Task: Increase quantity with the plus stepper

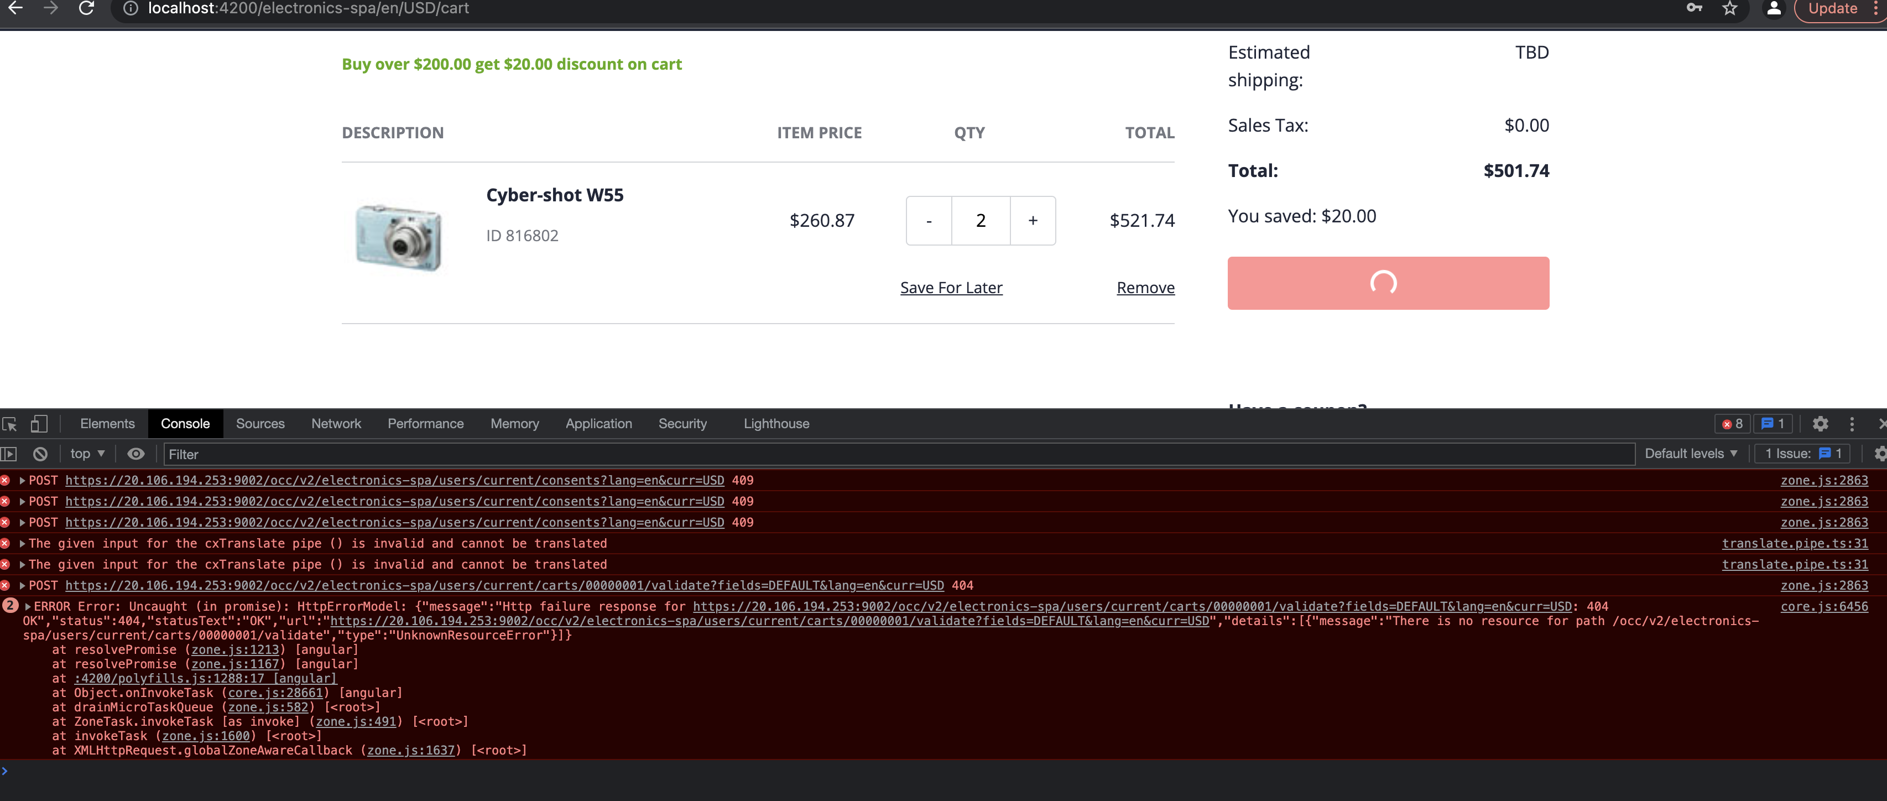Action: tap(1033, 221)
